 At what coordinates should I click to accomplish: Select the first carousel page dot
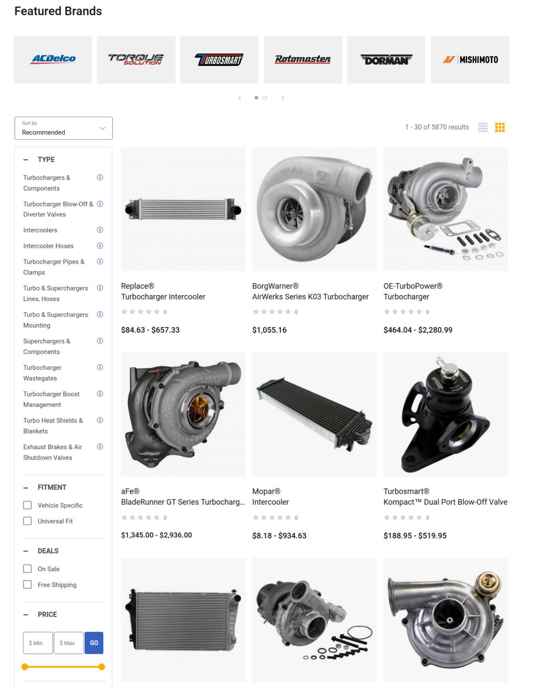[256, 98]
